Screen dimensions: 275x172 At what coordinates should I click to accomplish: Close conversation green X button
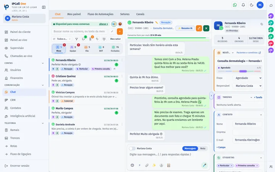click(x=206, y=28)
